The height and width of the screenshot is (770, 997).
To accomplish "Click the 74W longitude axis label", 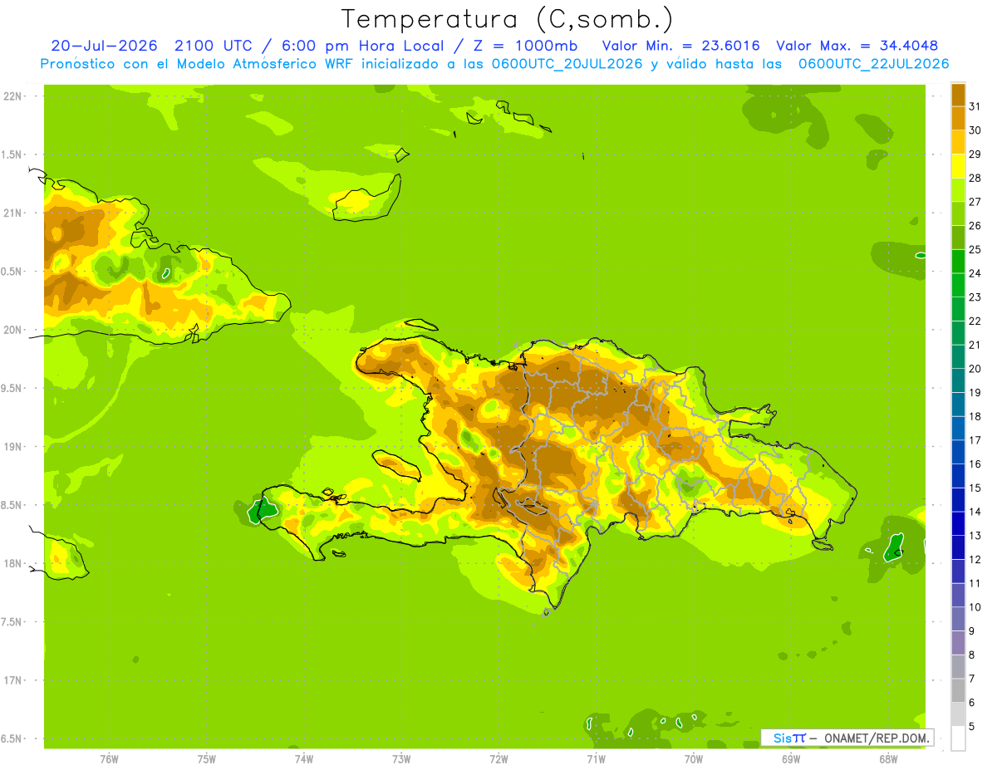I will pyautogui.click(x=304, y=758).
